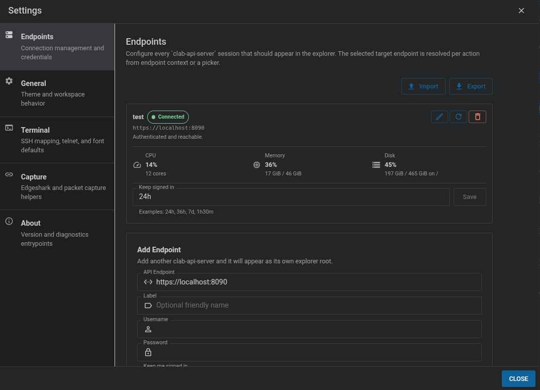Click the CLOSE button at the bottom
This screenshot has width=540, height=390.
pos(518,378)
